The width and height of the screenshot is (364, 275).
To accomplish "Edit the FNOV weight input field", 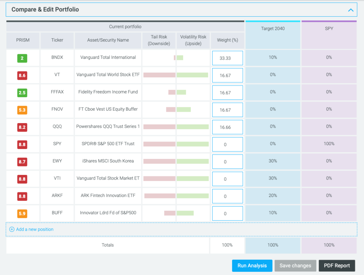I will (227, 110).
